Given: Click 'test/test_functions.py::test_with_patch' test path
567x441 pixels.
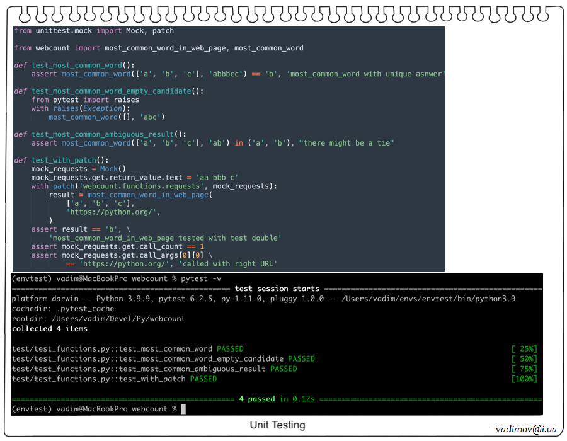Looking at the screenshot, I should (x=98, y=379).
